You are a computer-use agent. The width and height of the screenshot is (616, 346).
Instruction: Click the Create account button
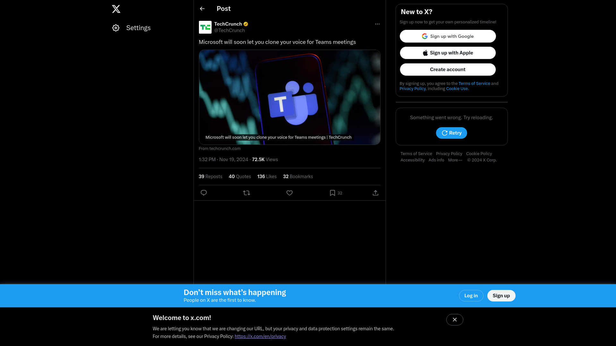448,69
